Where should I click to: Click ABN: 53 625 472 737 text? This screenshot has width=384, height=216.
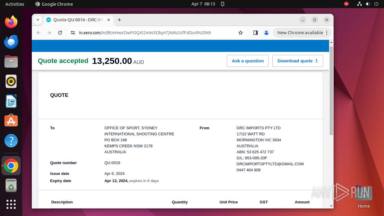click(255, 152)
